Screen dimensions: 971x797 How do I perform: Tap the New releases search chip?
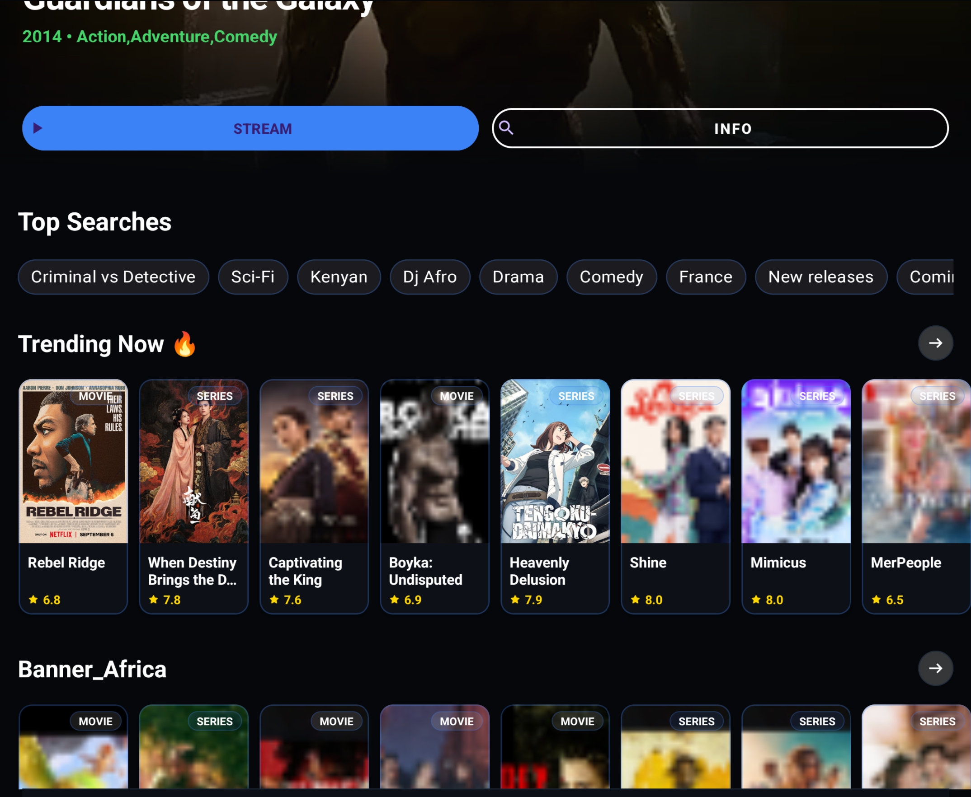(x=821, y=277)
